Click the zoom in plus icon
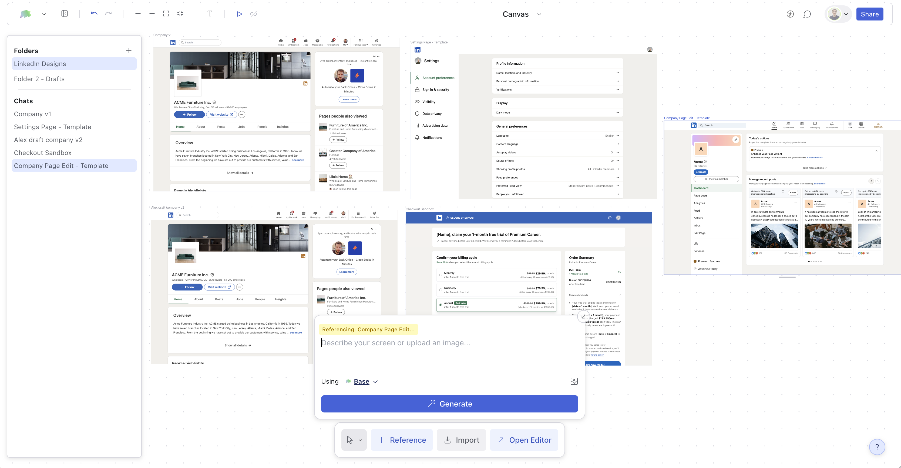The image size is (901, 468). click(138, 14)
